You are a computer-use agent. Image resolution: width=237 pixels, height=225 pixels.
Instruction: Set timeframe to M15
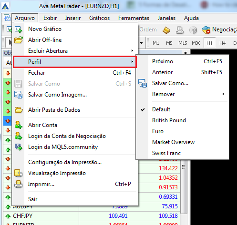coord(183,43)
